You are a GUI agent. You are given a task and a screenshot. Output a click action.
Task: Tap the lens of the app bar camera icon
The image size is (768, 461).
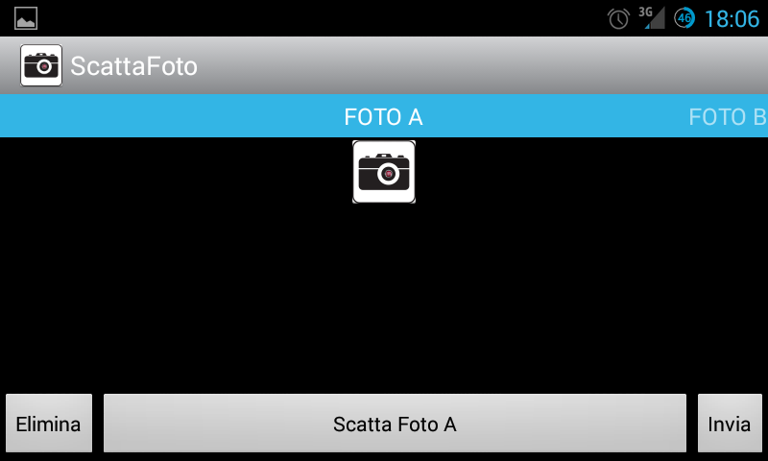click(44, 66)
